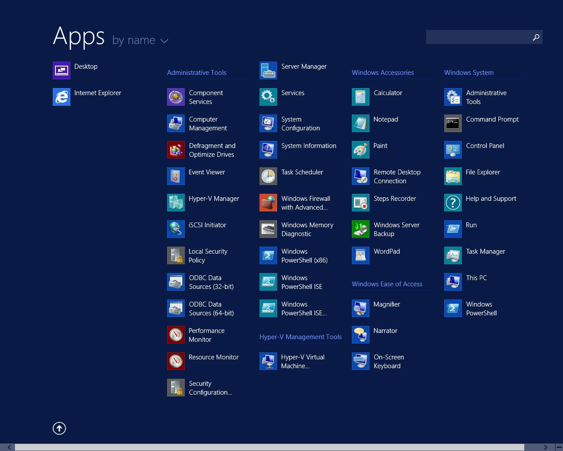Launch Performance Monitor icon
This screenshot has height=451, width=563.
[176, 335]
